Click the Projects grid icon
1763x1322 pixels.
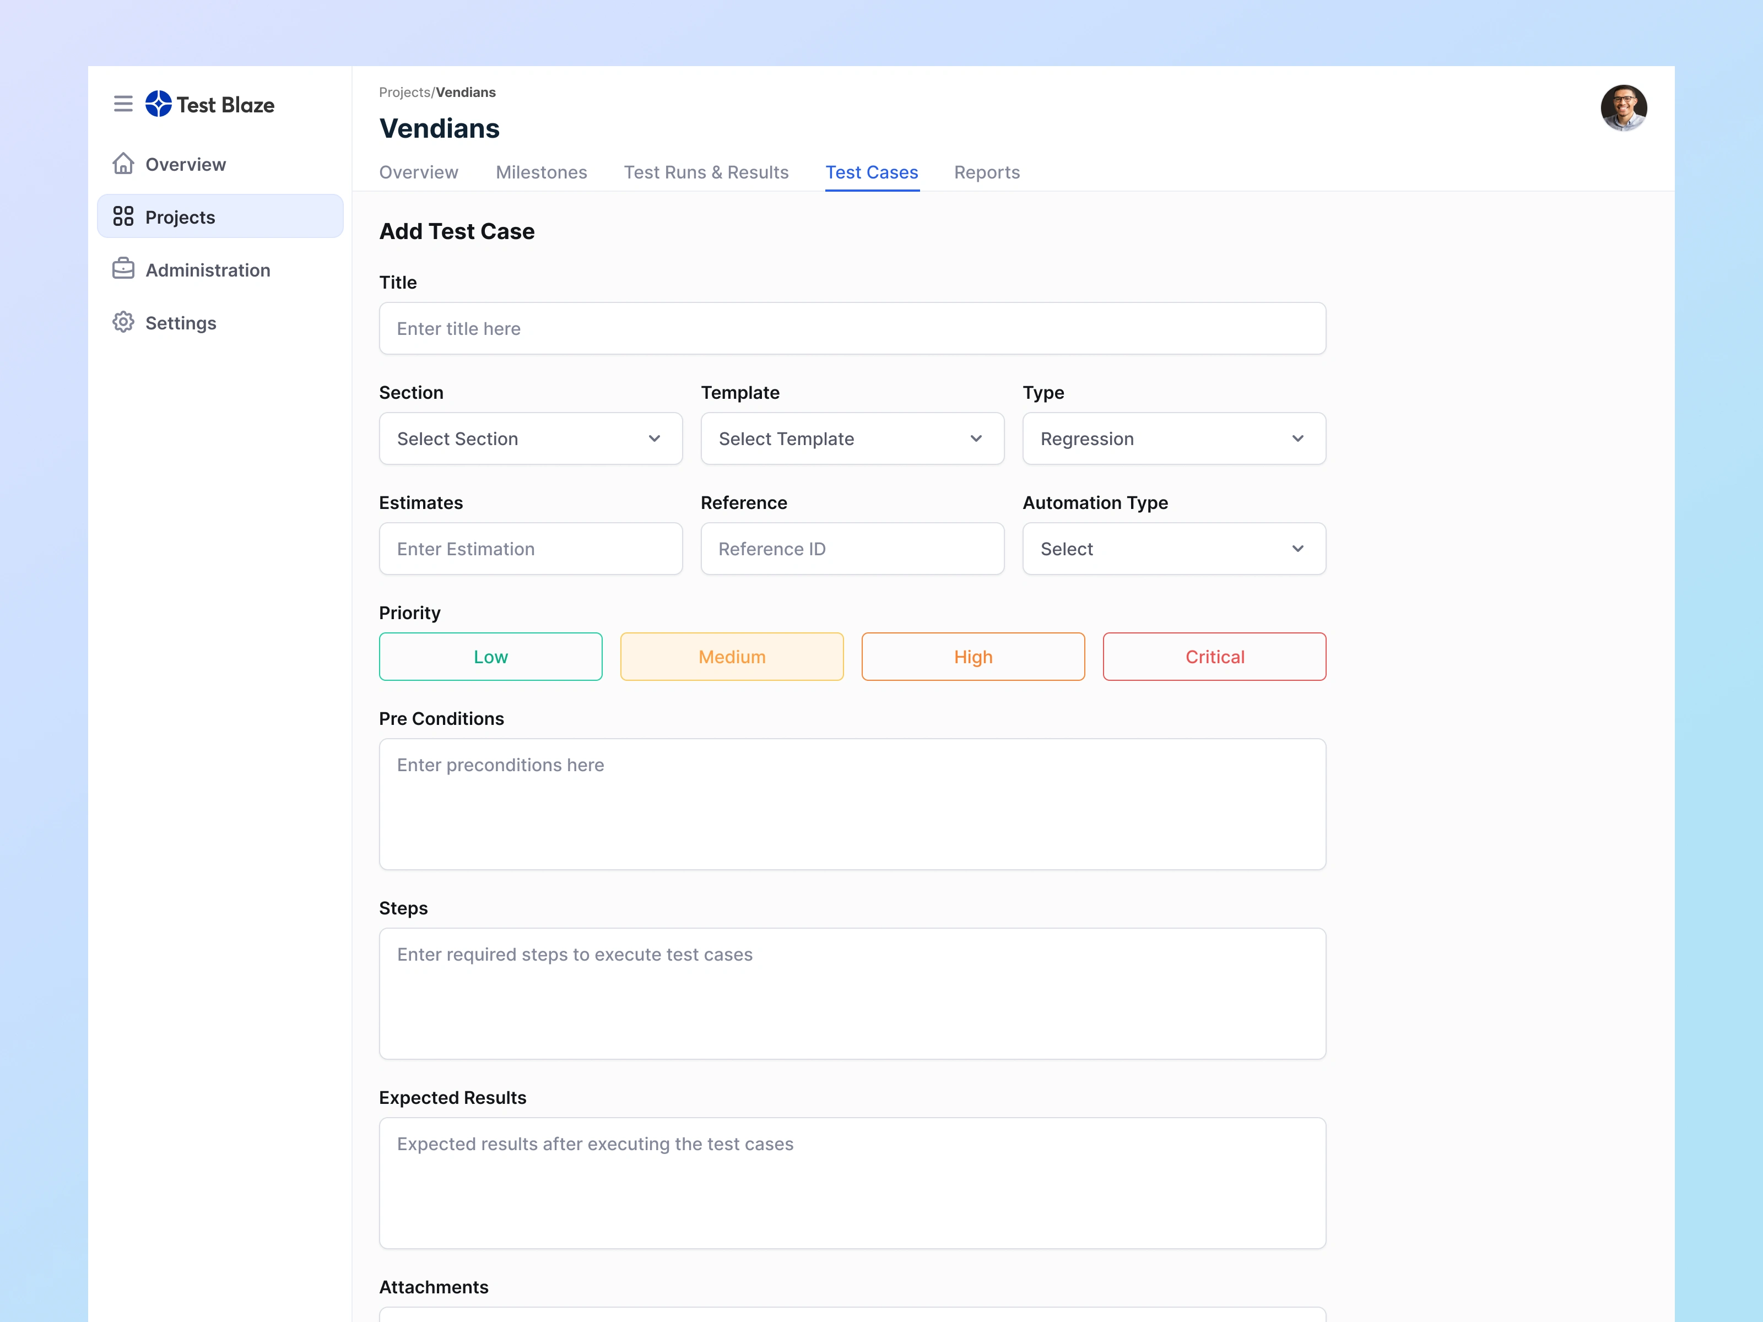click(123, 216)
